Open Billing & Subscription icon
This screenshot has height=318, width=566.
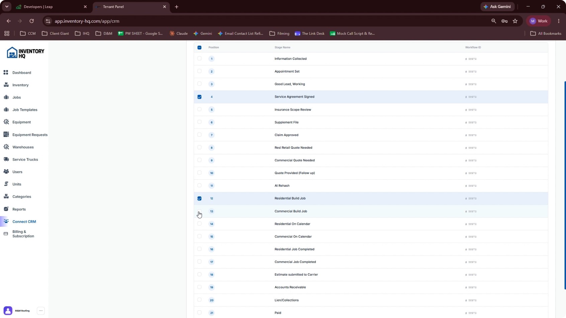pos(6,234)
